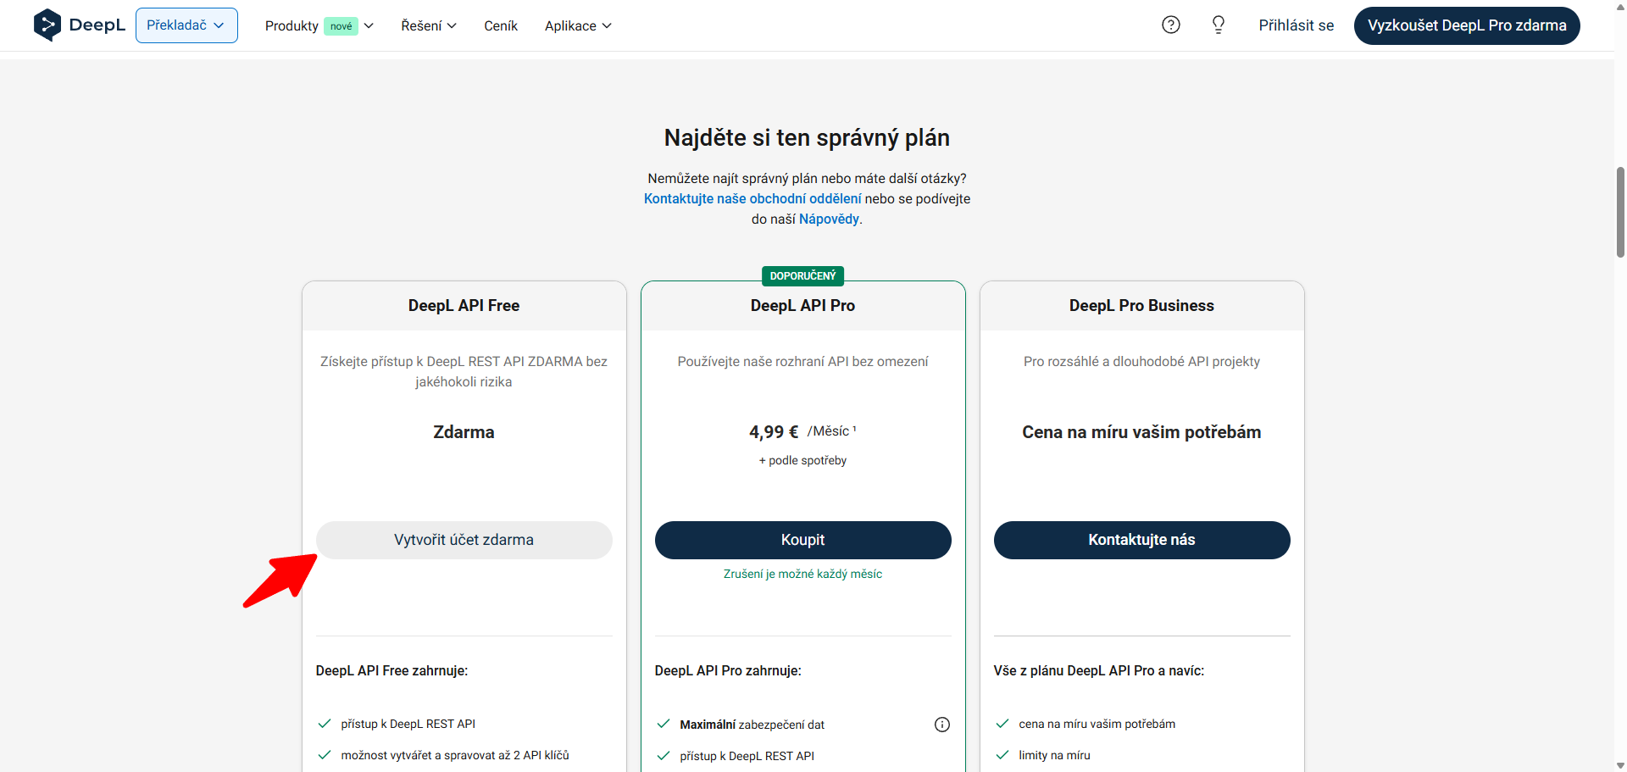Viewport: 1627px width, 772px height.
Task: Click the Najděte si ten správný plán heading
Action: (807, 138)
